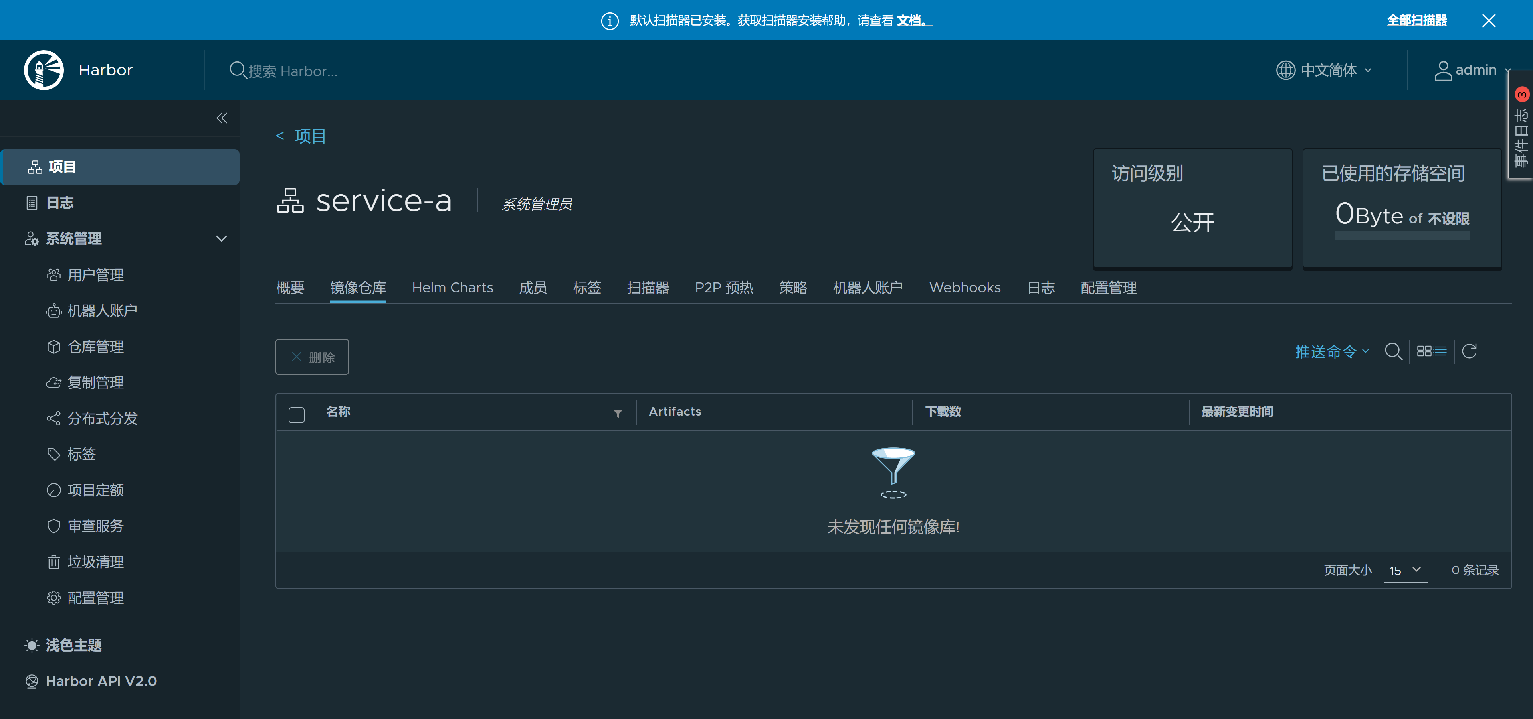Open the 推送命令 dropdown

[x=1332, y=352]
